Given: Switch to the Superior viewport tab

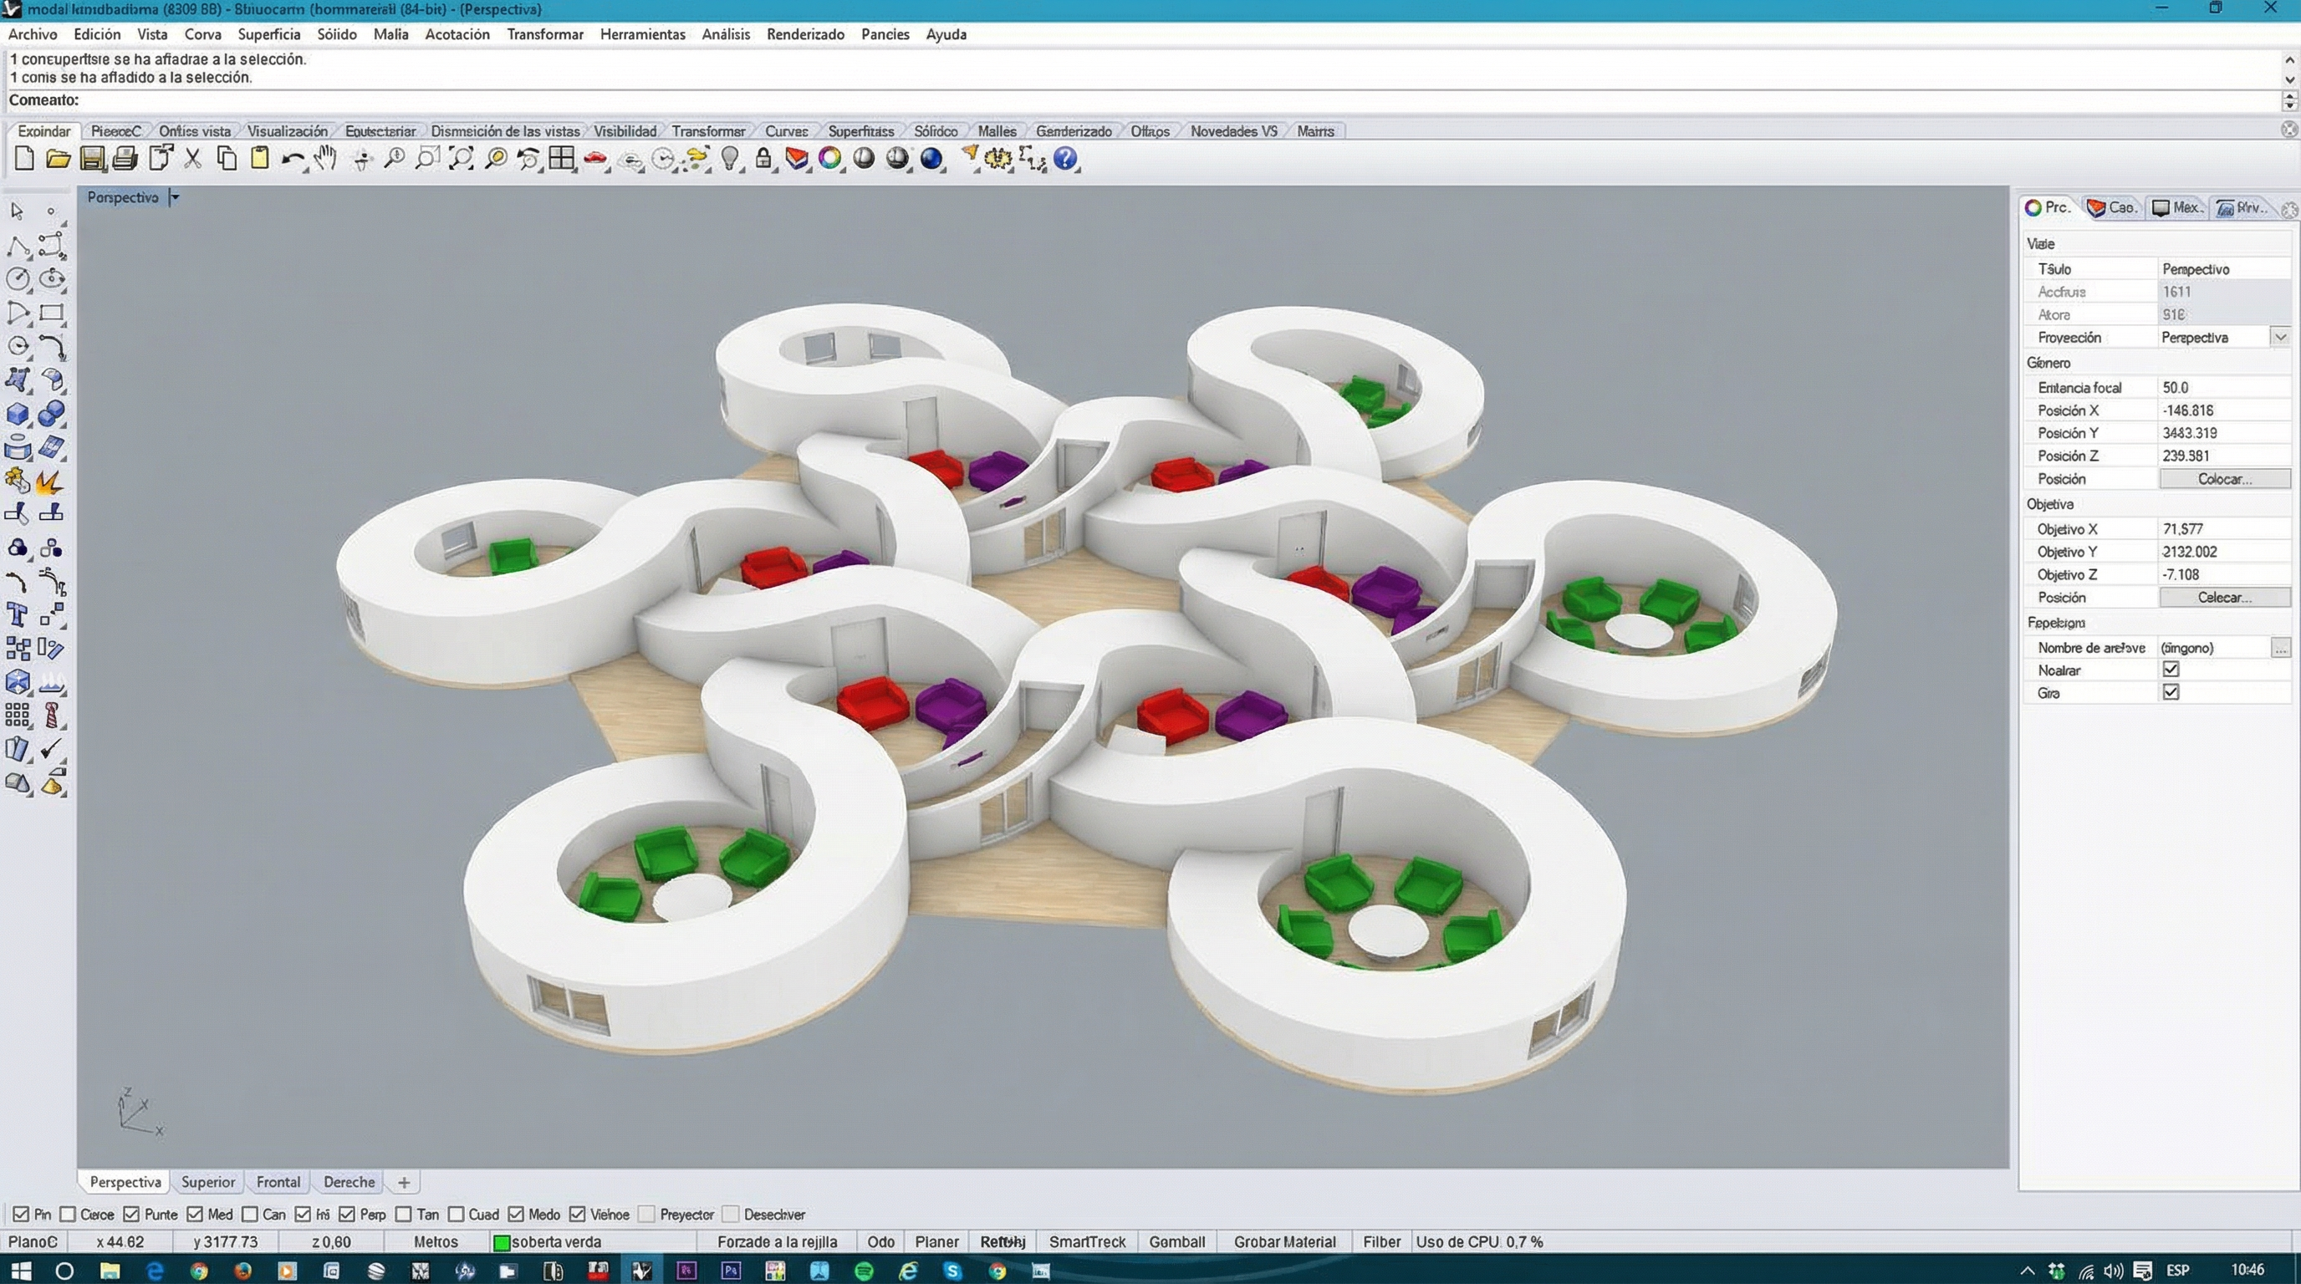Looking at the screenshot, I should (x=207, y=1181).
